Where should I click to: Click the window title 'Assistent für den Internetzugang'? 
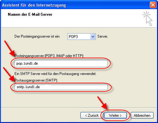coord(34,5)
